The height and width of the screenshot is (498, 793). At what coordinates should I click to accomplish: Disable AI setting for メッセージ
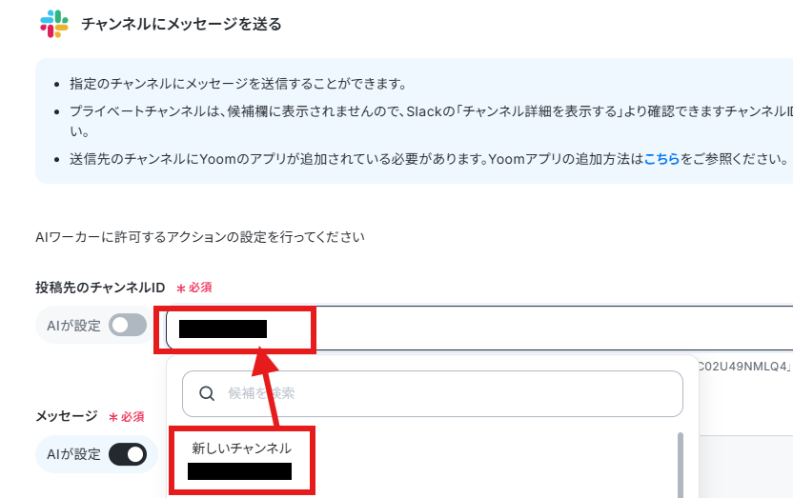(x=128, y=454)
